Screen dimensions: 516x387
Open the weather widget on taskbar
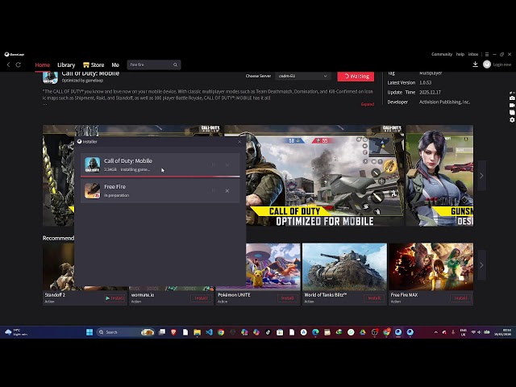pyautogui.click(x=16, y=332)
